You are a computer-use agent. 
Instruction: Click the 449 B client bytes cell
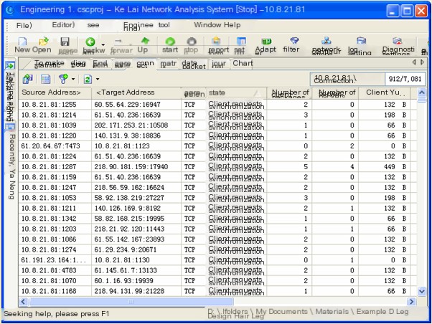tap(385, 167)
